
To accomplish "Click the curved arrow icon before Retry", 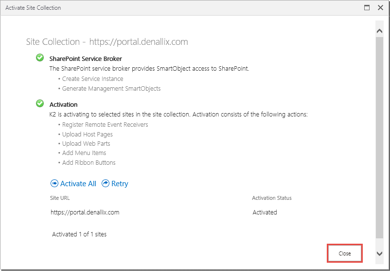I will (x=106, y=184).
